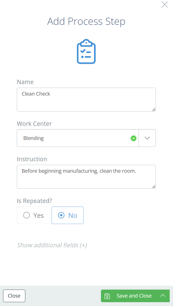The image size is (173, 306).
Task: Click the Name field's corner grip handle
Action: tap(154, 109)
